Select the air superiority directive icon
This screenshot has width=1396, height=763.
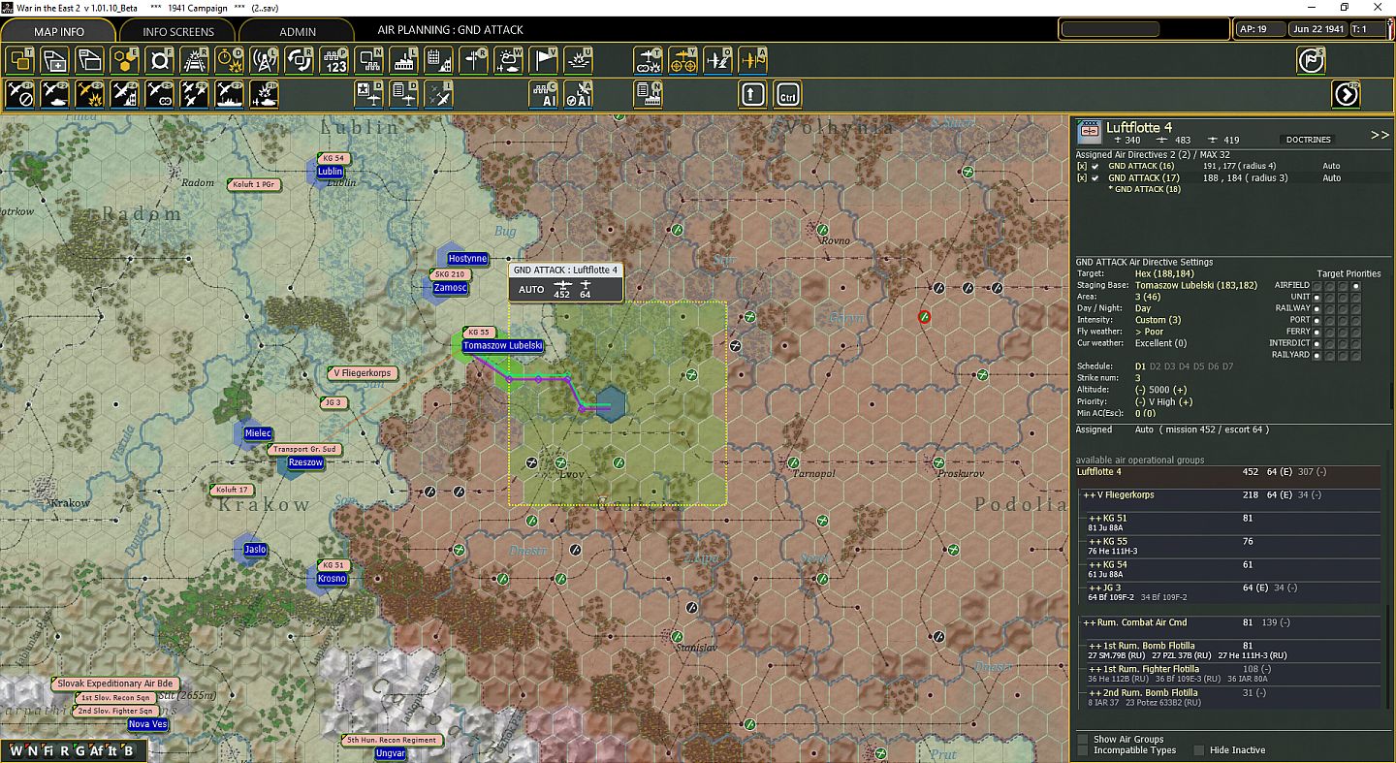(x=195, y=94)
